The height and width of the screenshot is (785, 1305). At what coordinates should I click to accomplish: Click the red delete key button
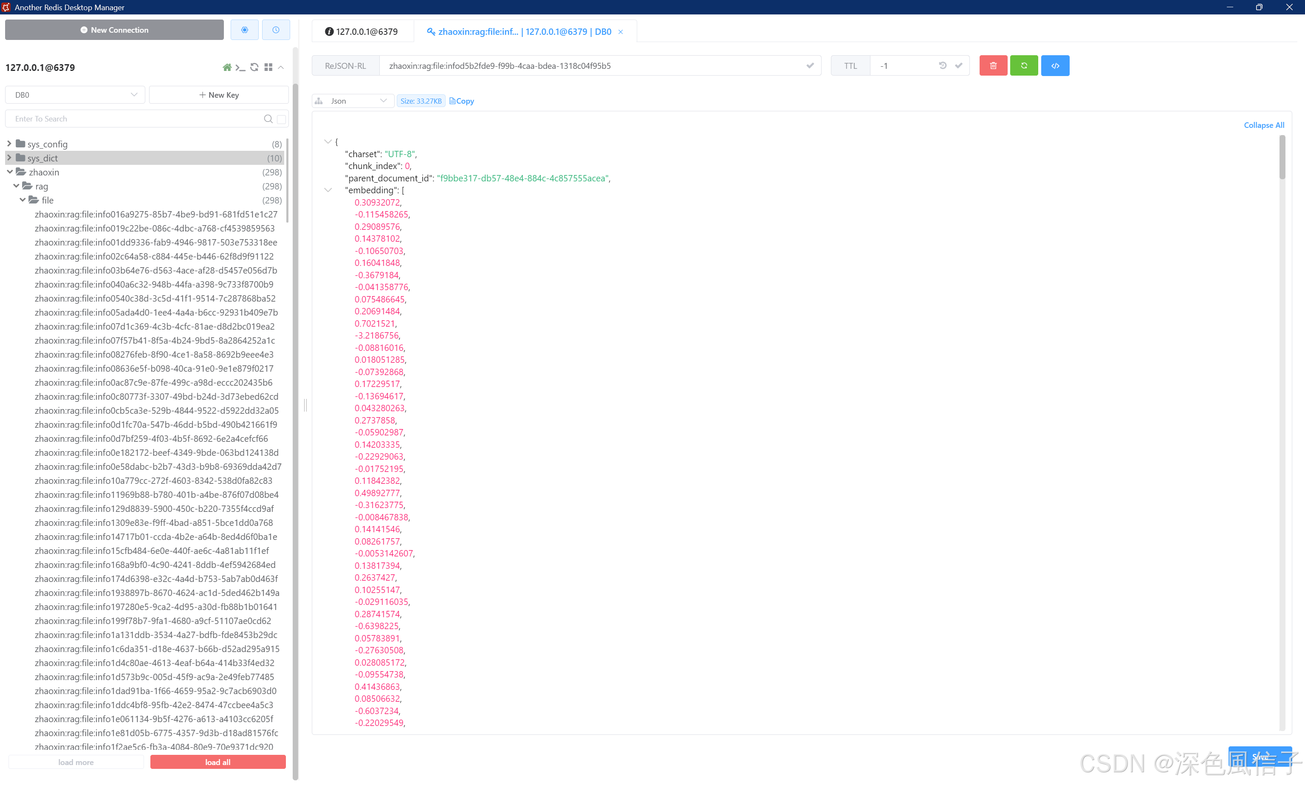pos(993,65)
